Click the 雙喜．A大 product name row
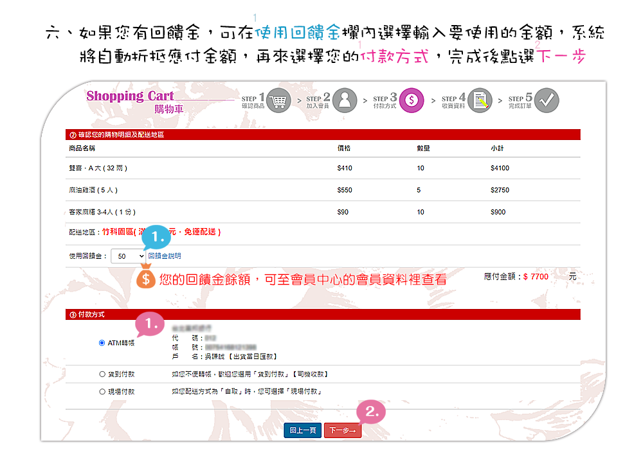 point(98,168)
